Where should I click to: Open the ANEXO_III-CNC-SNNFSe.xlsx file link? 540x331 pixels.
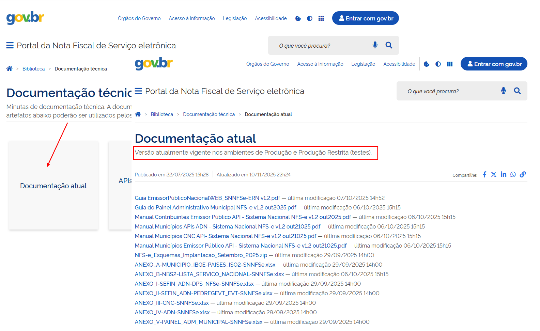pyautogui.click(x=172, y=303)
